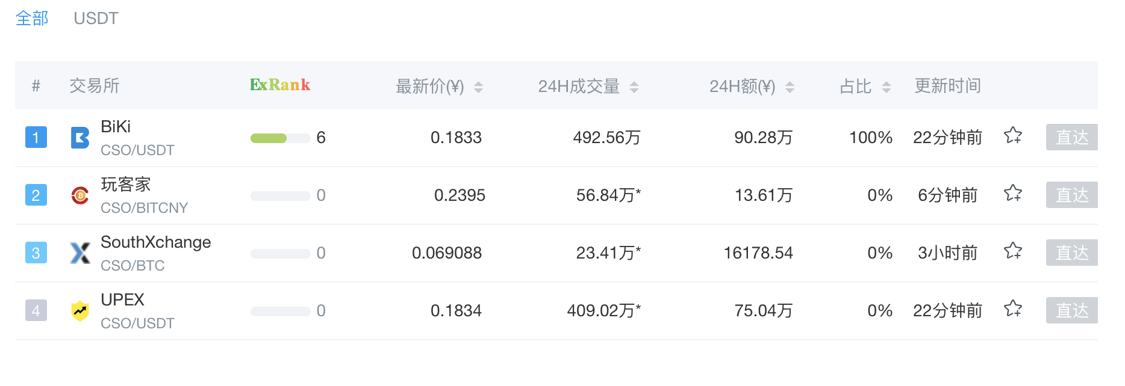Click the amount 16178.54
1125x386 pixels.
(758, 253)
